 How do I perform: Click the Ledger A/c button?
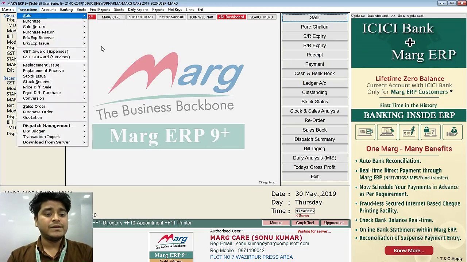(x=314, y=83)
